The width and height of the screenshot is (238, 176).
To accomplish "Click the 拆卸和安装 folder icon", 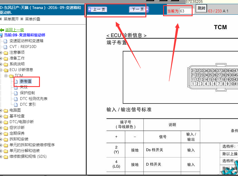I will pos(6,139).
